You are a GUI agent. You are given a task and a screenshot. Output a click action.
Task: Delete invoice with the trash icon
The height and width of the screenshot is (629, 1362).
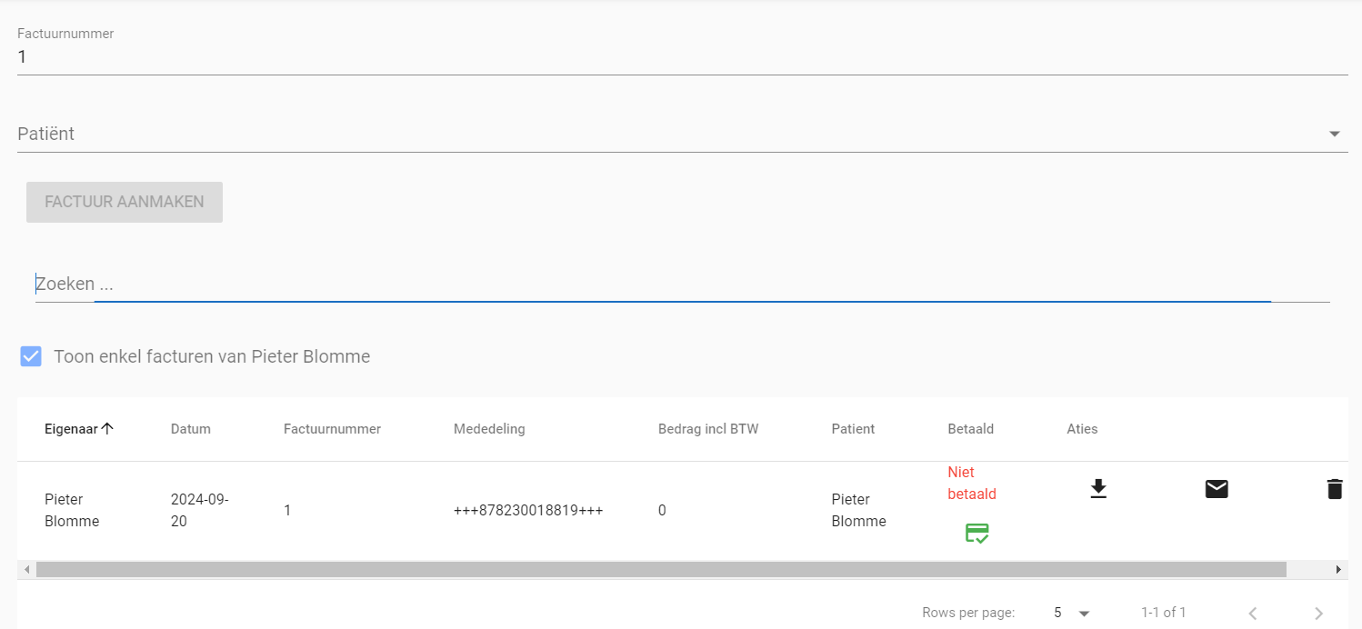coord(1334,489)
